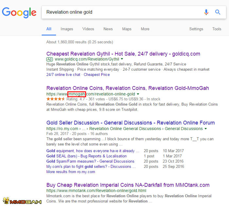Expand dropdown arrow beside ro.my.com General Discussions
This screenshot has height=208, width=229.
point(206,129)
